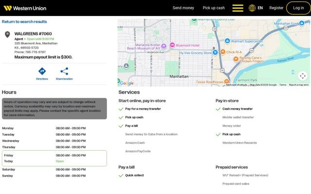Click the Texas Roadhouse map marker
Image resolution: width=311 pixels, height=194 pixels.
(226, 81)
